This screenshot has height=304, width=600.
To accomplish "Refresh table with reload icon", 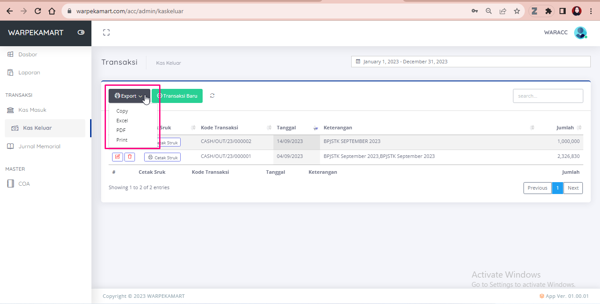I will pos(212,95).
